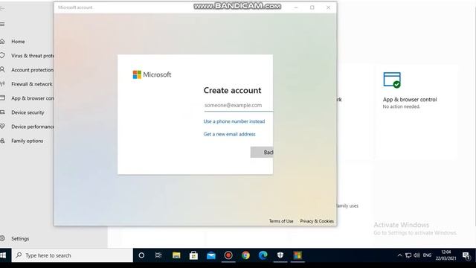
Task: Click the Device performance heart icon
Action: click(2, 127)
